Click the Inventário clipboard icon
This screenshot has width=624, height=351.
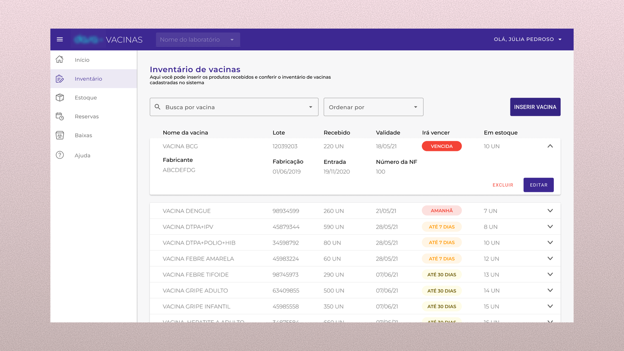coord(60,78)
